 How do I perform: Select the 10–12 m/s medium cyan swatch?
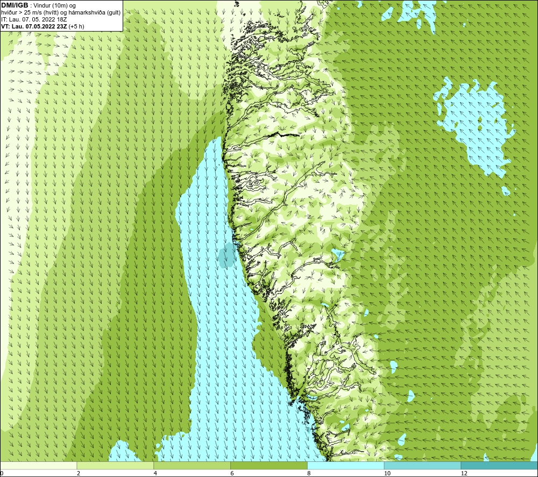tap(423, 465)
